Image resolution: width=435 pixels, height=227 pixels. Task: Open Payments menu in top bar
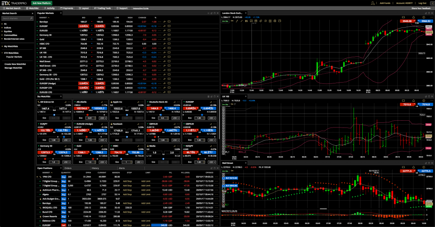pyautogui.click(x=67, y=8)
